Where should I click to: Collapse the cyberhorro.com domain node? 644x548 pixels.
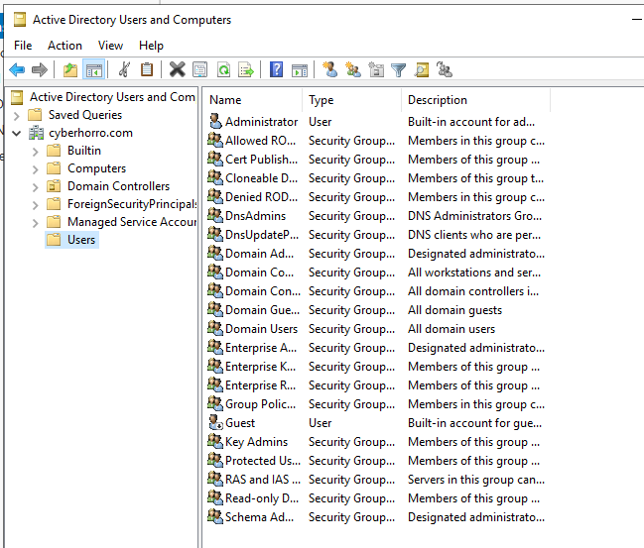(17, 133)
